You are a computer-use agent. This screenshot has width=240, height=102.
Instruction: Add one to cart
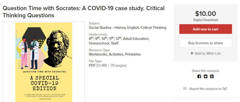pyautogui.click(x=206, y=29)
